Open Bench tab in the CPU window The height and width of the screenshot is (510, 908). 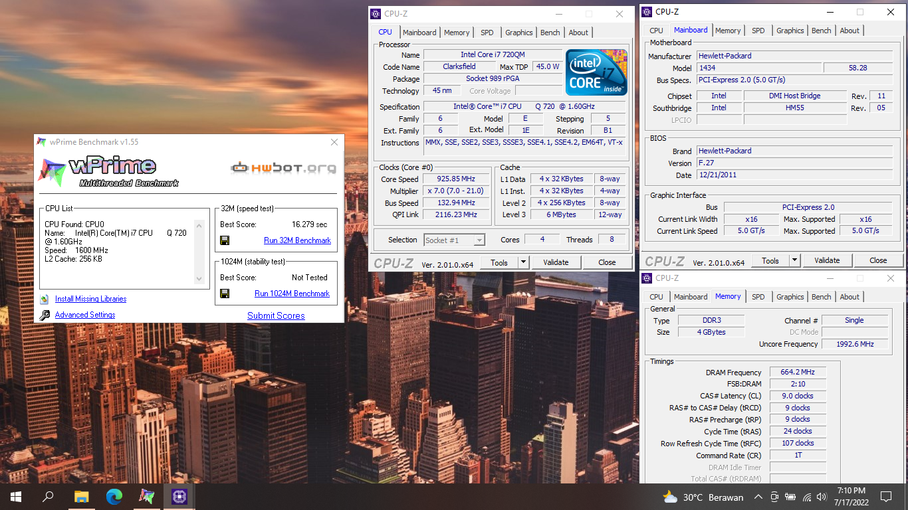(550, 33)
